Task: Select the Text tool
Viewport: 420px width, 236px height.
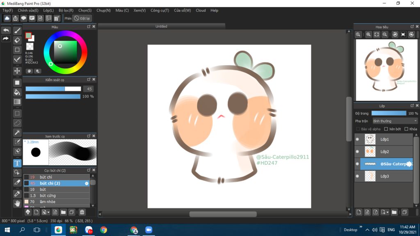Action: pos(17,163)
